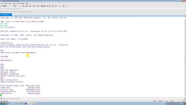The height and width of the screenshot is (105, 186).
Task: Open the command prompt taskbar icon
Action: 26,104
